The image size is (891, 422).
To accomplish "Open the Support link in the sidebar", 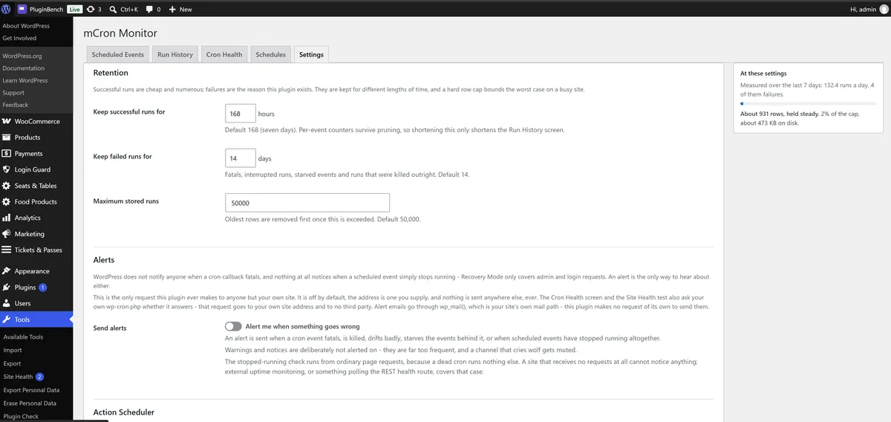I will tap(13, 93).
